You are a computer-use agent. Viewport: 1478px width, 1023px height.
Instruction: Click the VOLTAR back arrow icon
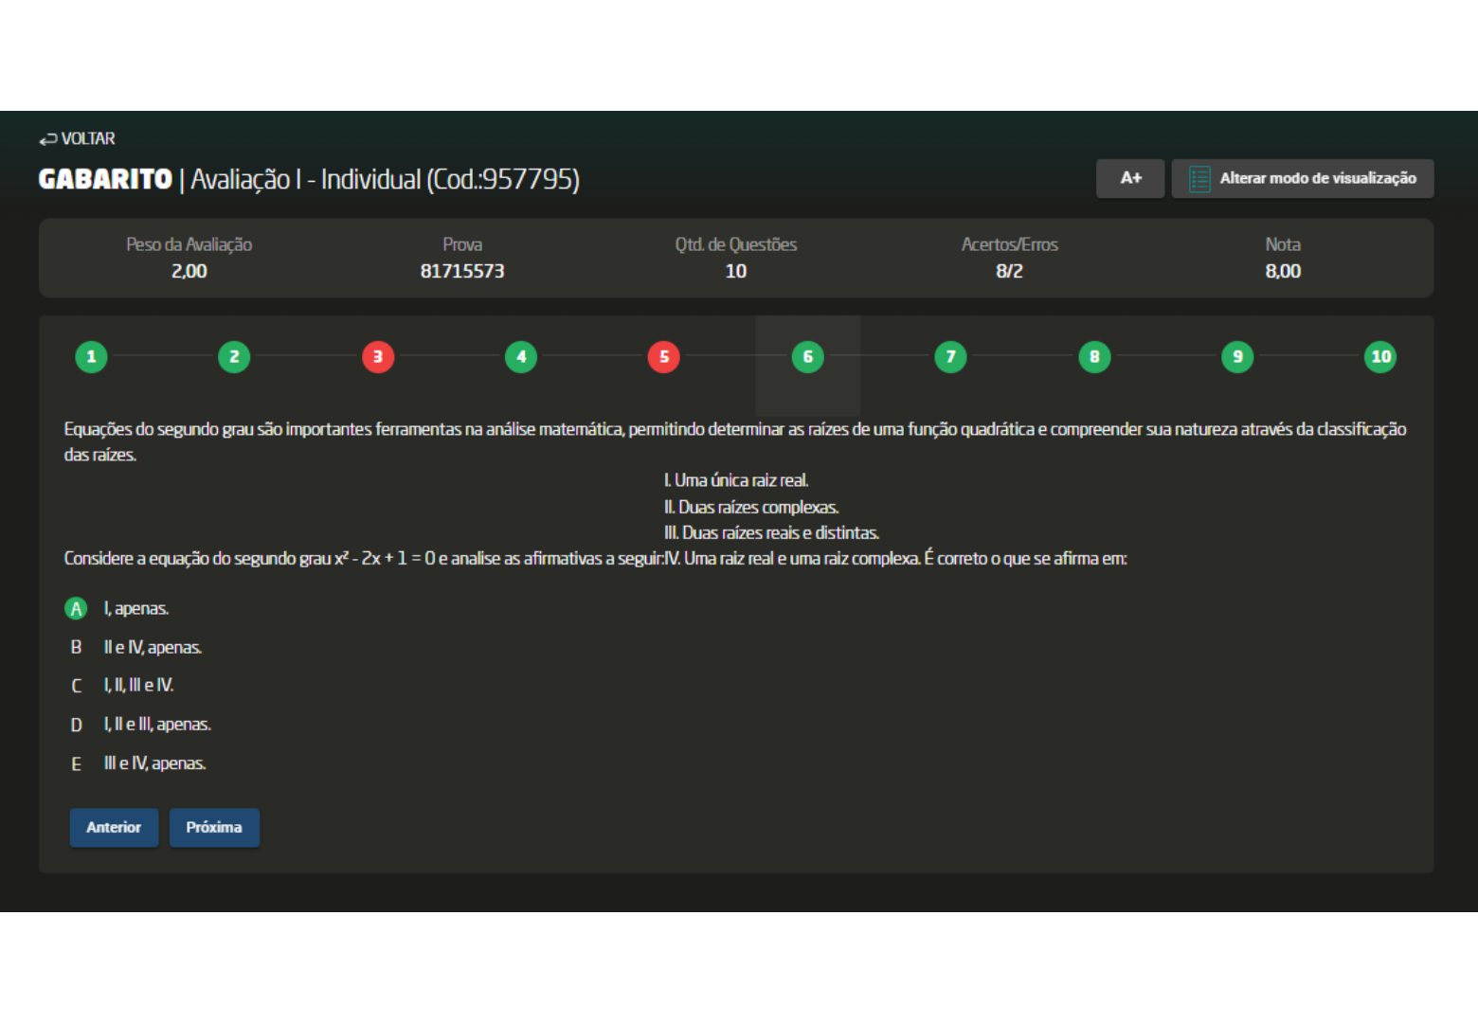pyautogui.click(x=47, y=139)
